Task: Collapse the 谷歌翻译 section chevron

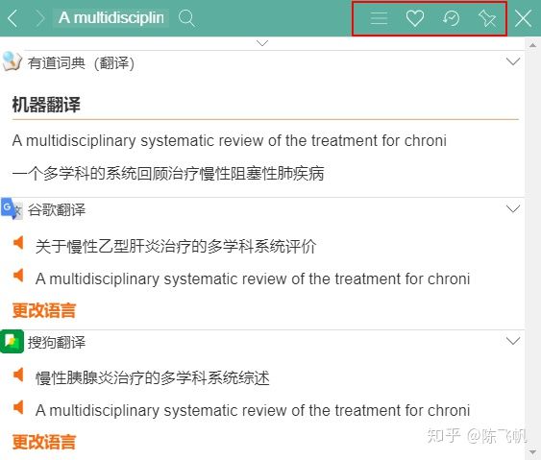Action: click(x=513, y=209)
